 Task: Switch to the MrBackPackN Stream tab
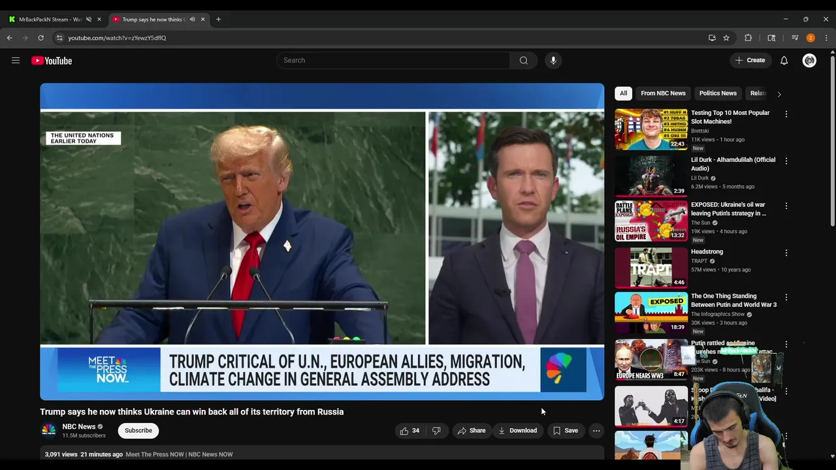pos(50,19)
